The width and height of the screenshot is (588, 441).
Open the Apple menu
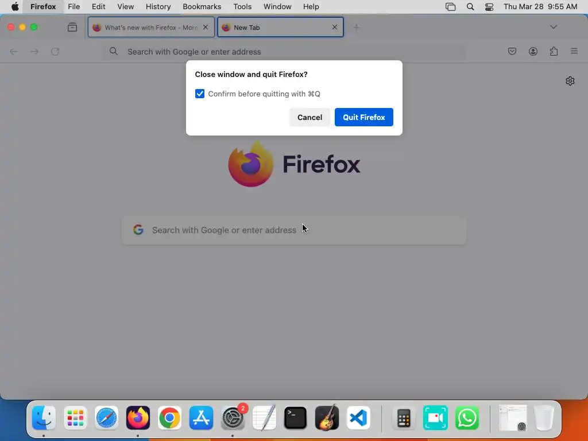(15, 7)
